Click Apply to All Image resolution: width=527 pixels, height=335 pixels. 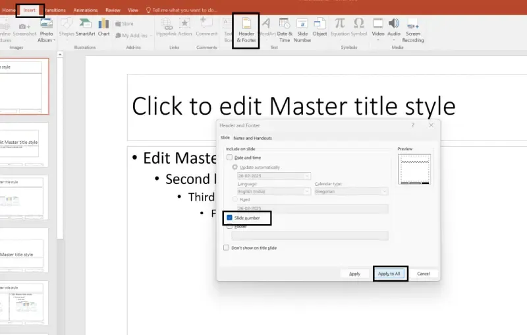click(x=389, y=274)
